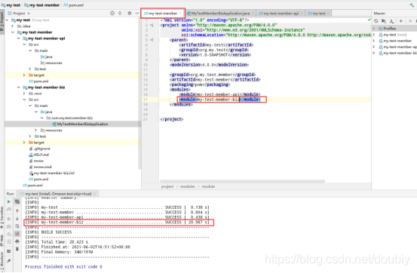Select MyTestMemberBizApplication in project tree
Screen dimensions: 417x273
82,124
